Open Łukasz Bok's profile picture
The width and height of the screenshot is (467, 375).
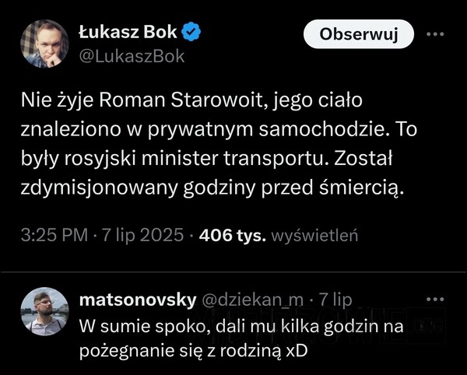pyautogui.click(x=44, y=44)
